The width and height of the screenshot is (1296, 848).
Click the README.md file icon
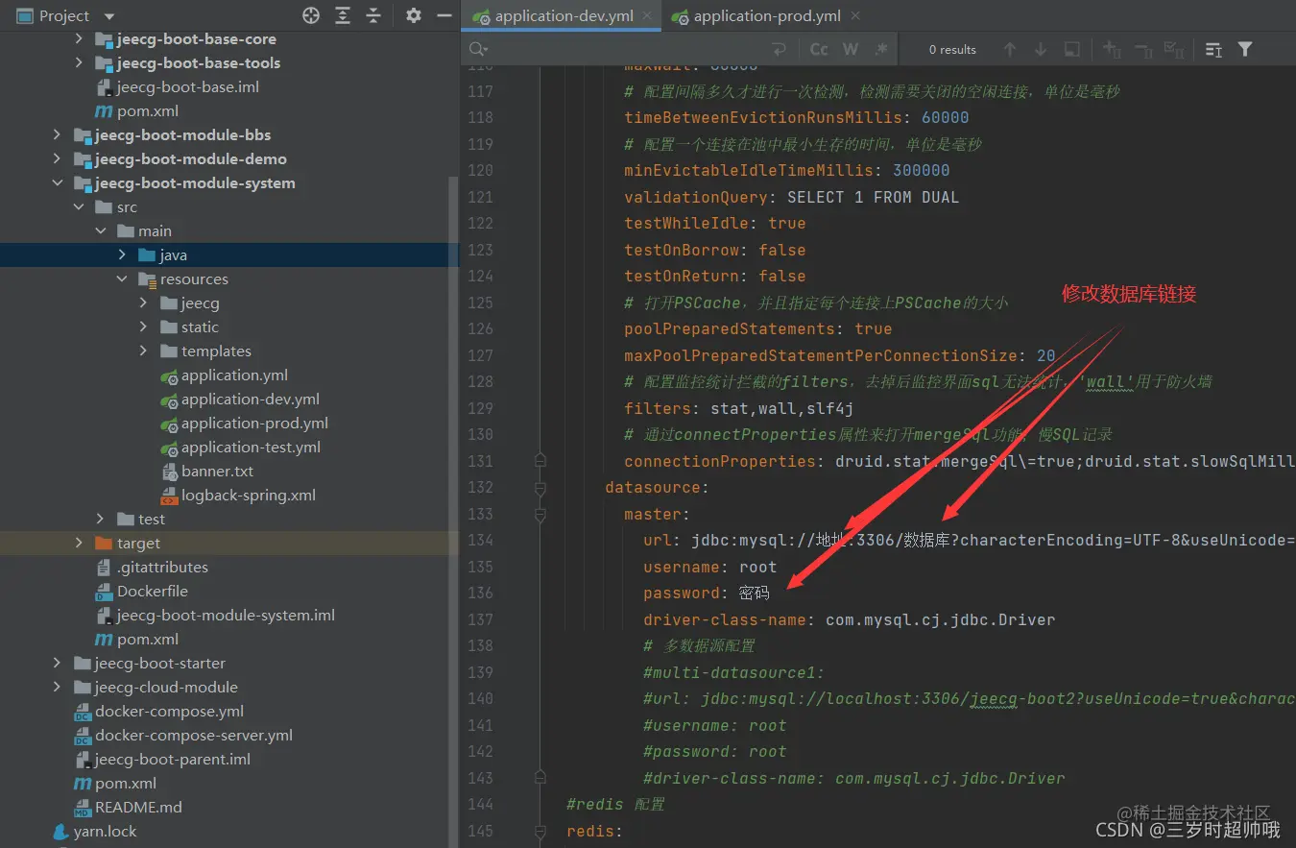point(83,808)
